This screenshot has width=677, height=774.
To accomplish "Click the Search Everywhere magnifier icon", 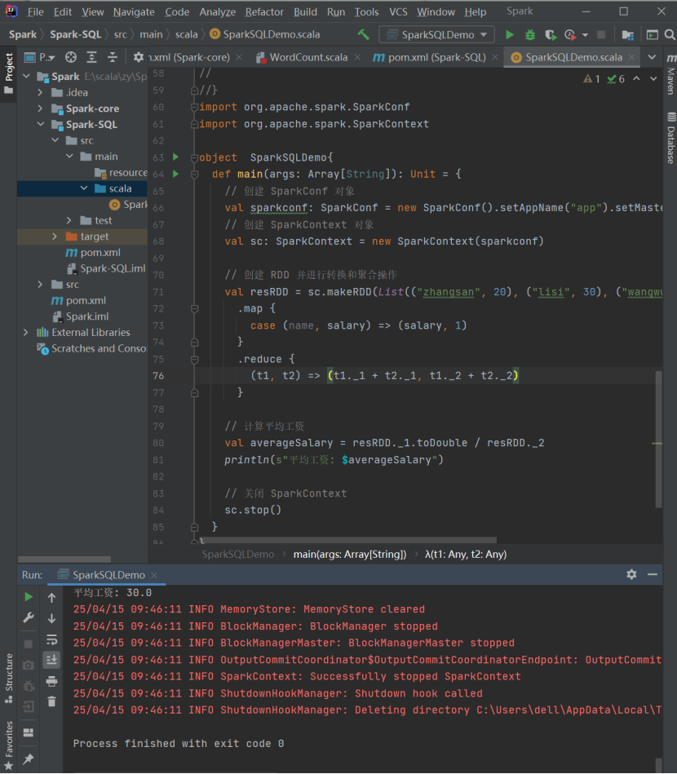I will point(670,34).
